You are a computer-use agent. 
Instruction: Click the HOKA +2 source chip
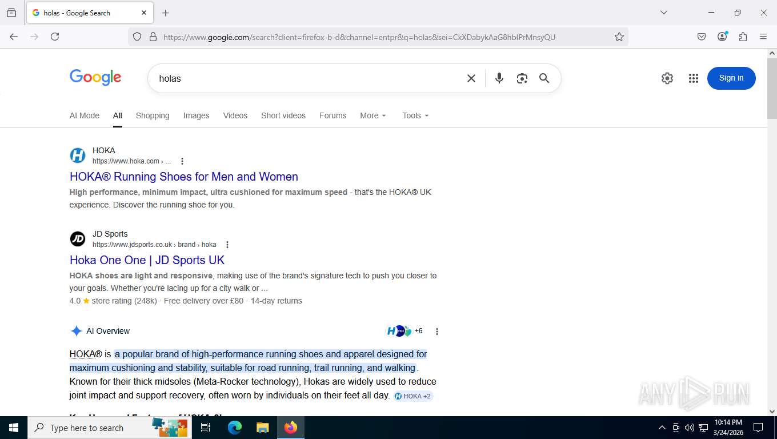point(413,396)
